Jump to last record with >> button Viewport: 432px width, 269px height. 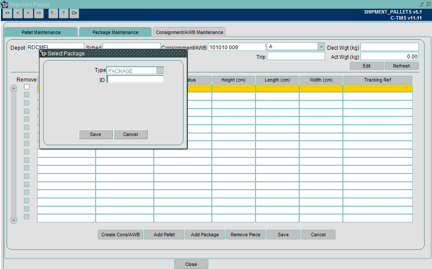pos(38,13)
